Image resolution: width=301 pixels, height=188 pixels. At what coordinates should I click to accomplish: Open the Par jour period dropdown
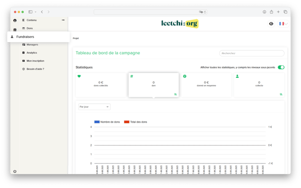click(x=94, y=107)
